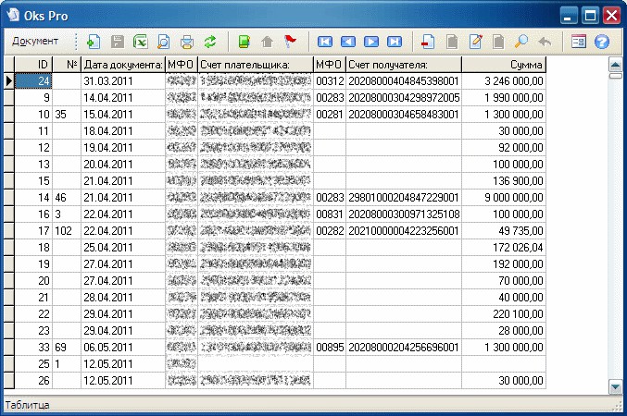The image size is (627, 416).
Task: Select document number 102
Action: click(x=67, y=231)
